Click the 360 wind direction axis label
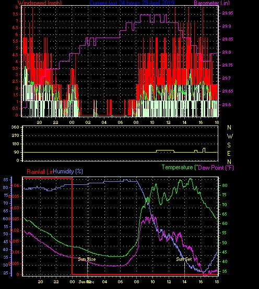Image resolution: width=259 pixels, height=289 pixels. 15,127
